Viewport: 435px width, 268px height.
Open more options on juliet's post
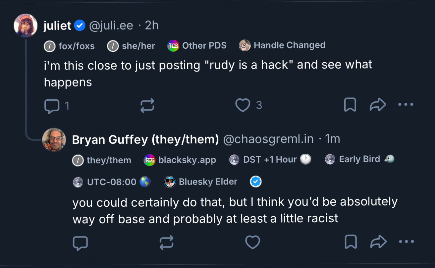click(x=406, y=105)
